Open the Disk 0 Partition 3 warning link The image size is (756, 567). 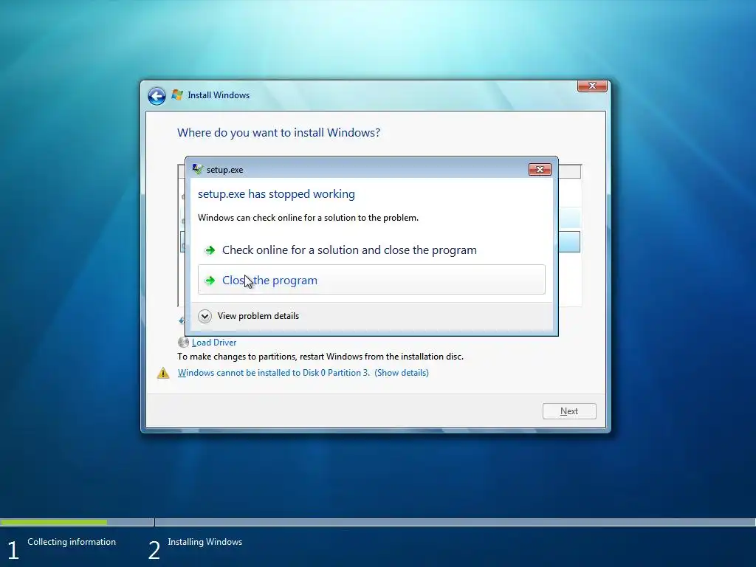(303, 373)
